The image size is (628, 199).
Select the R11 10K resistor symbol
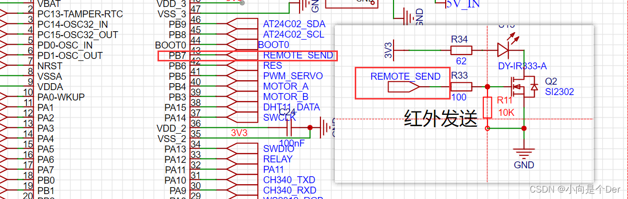coord(487,107)
